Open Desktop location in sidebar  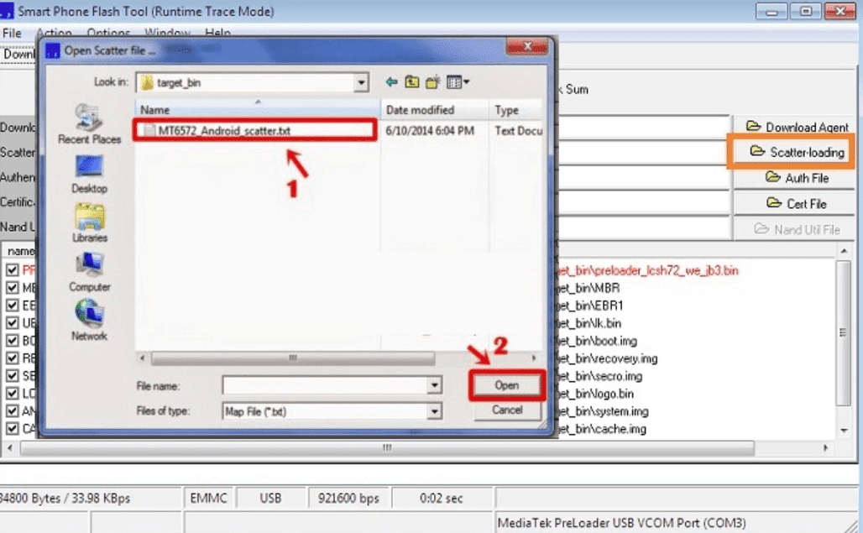tap(89, 174)
